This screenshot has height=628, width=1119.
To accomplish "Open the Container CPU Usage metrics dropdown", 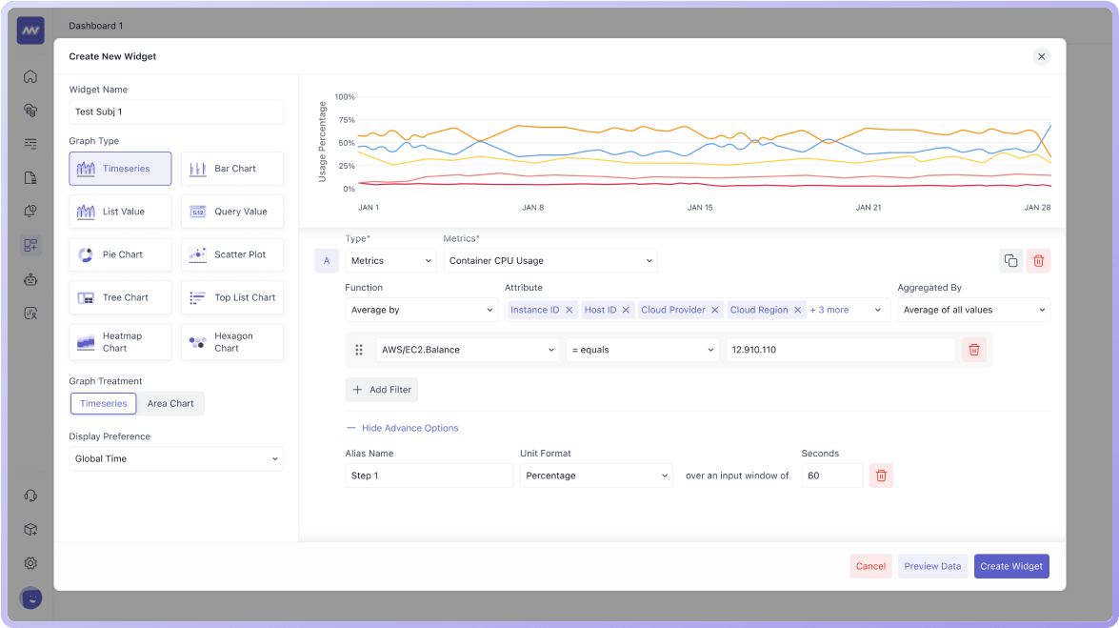I will pyautogui.click(x=550, y=261).
